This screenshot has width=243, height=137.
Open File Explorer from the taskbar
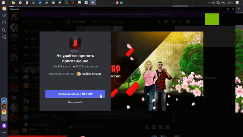(x=14, y=2)
